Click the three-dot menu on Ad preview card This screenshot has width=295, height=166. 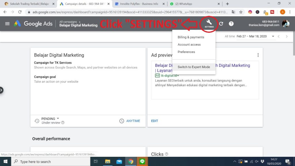click(x=258, y=55)
